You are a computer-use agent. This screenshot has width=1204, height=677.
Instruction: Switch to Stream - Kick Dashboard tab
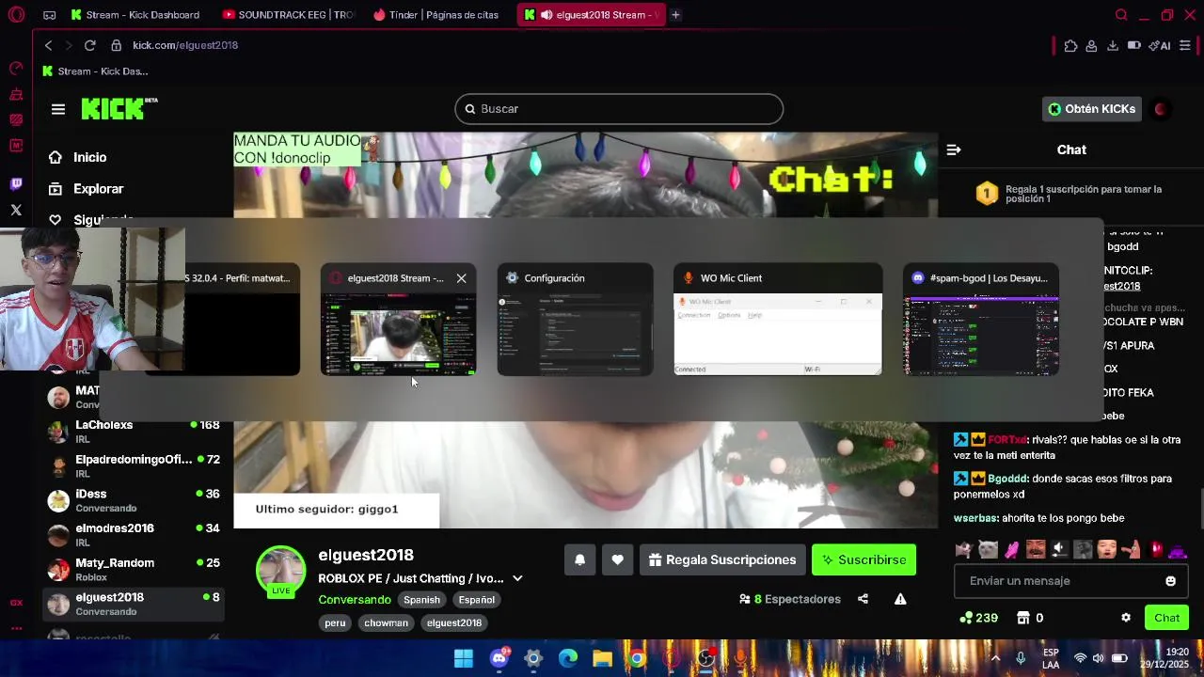click(x=135, y=15)
